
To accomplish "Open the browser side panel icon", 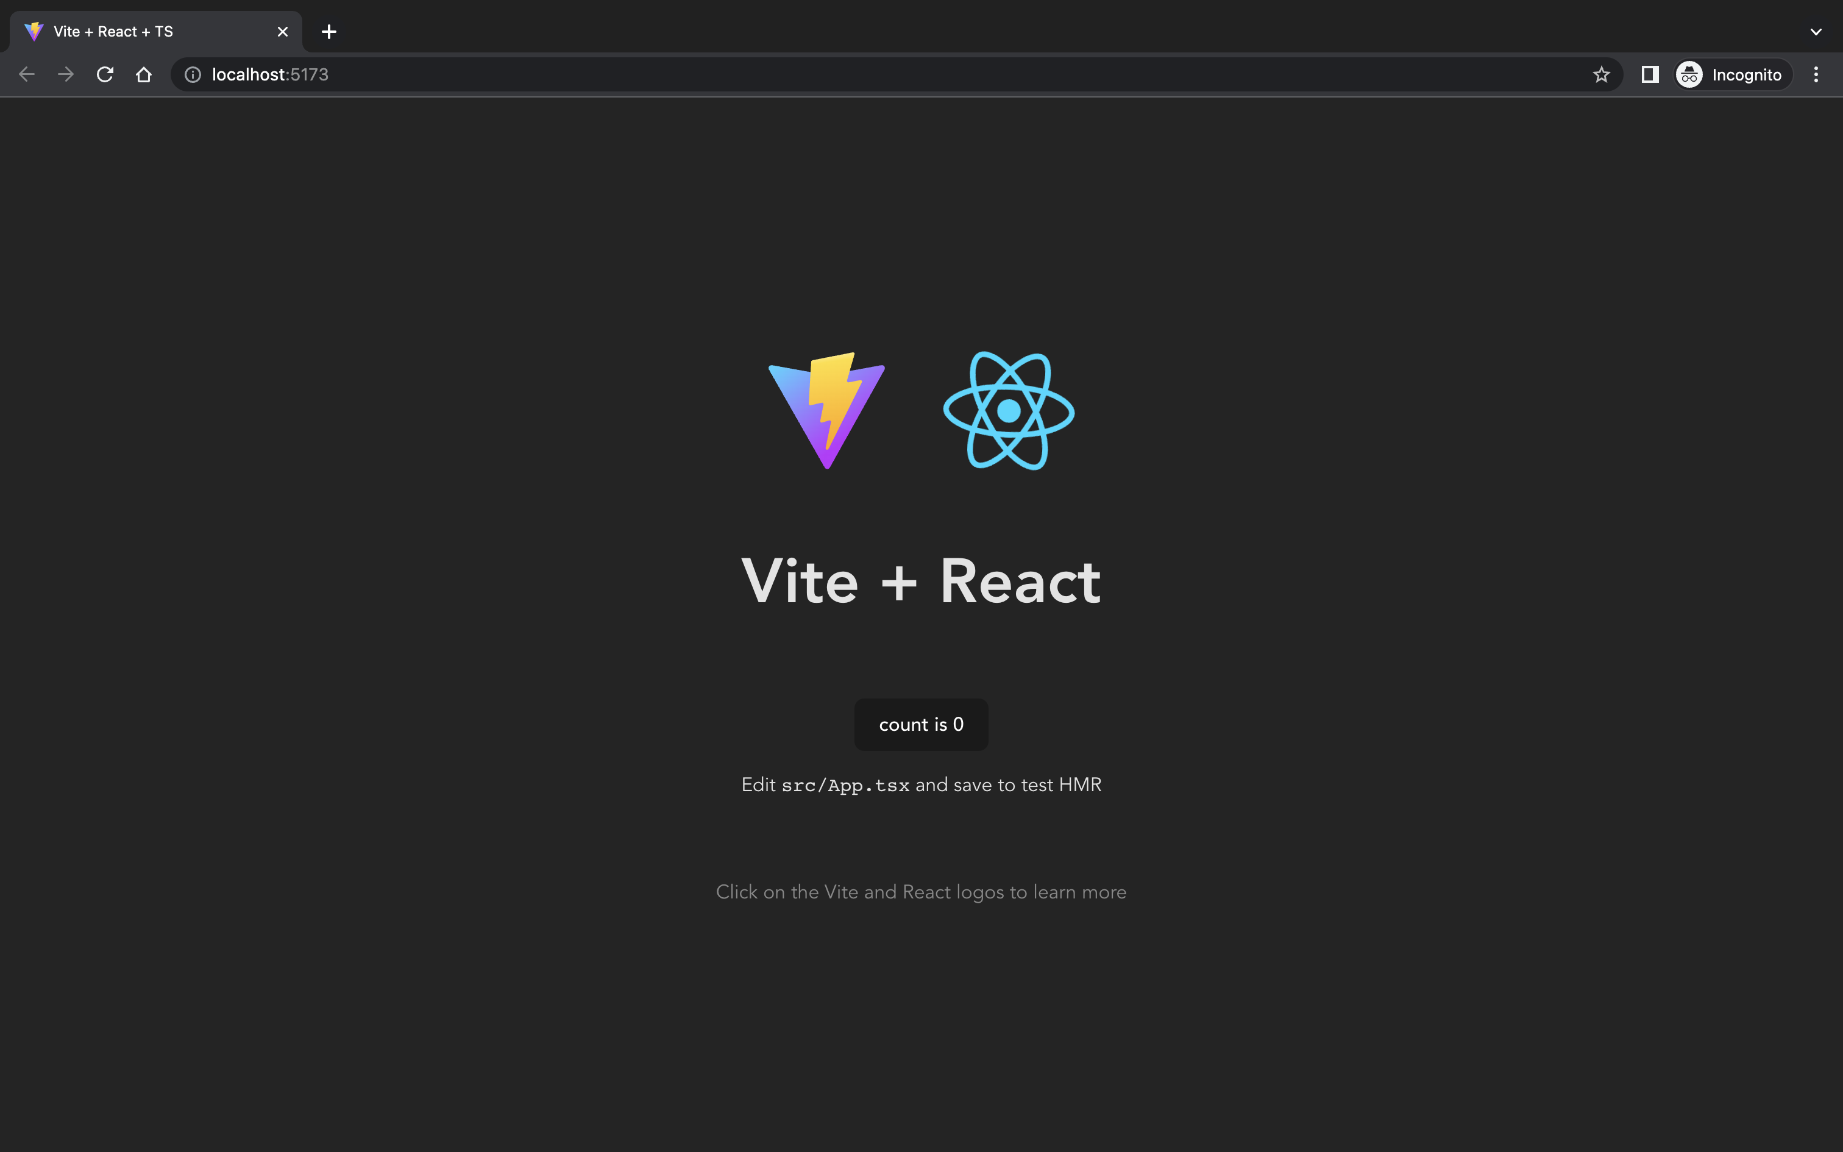I will (1650, 74).
